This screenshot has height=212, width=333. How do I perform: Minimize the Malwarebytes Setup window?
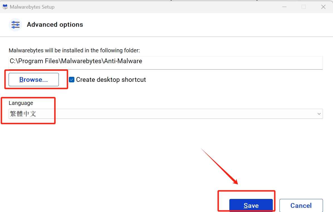point(284,7)
